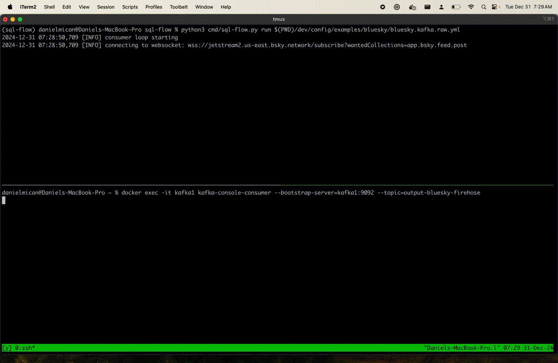
Task: Click the date and time clock
Action: point(528,7)
